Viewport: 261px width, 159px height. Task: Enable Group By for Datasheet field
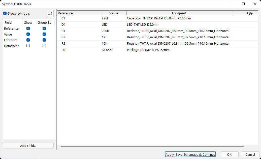[x=44, y=46]
